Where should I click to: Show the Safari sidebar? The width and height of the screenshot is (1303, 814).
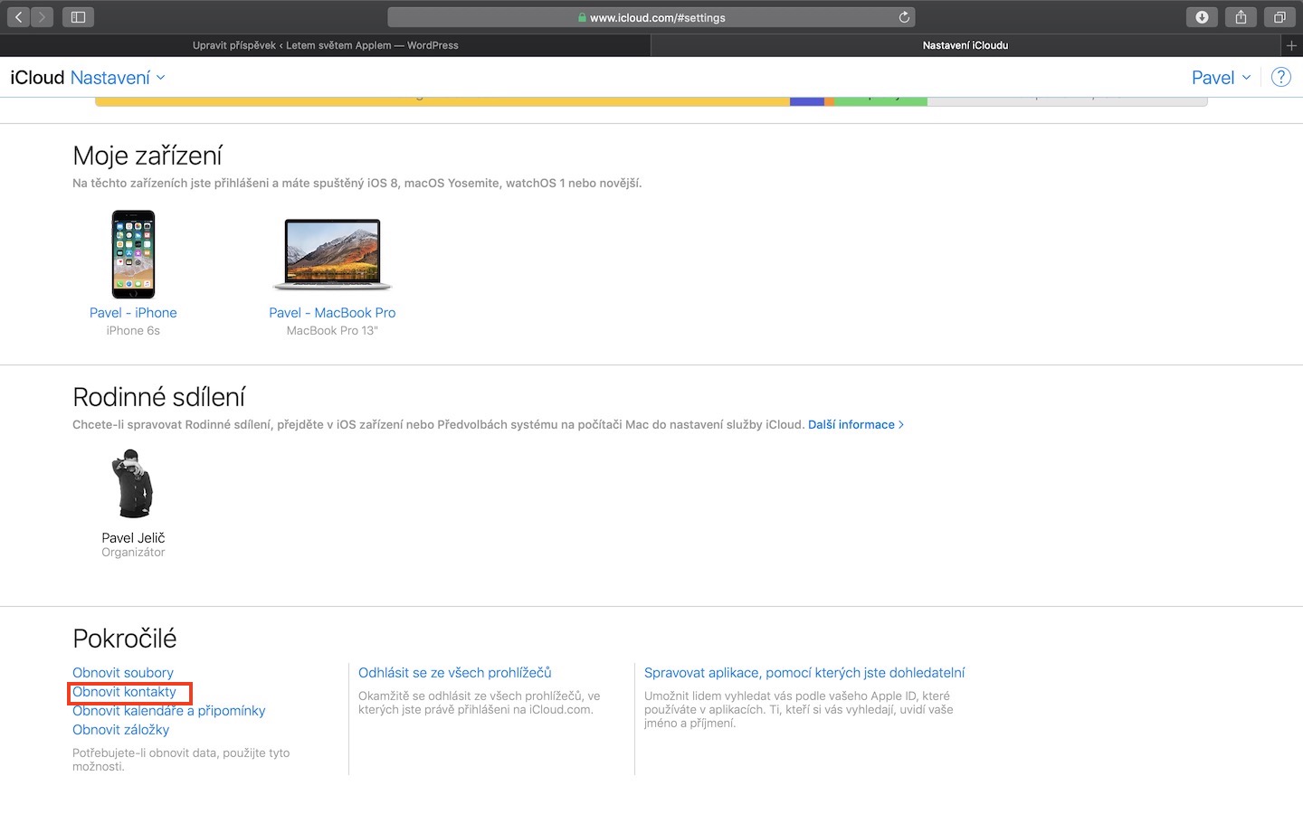79,17
